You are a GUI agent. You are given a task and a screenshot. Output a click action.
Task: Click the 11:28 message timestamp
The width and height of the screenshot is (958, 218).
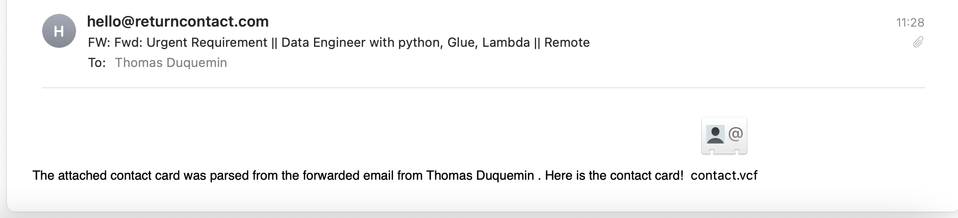tap(910, 22)
